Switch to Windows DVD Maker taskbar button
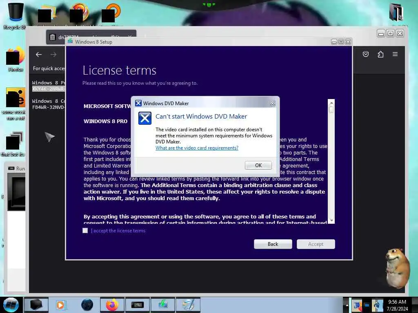The width and height of the screenshot is (418, 313). (188, 305)
